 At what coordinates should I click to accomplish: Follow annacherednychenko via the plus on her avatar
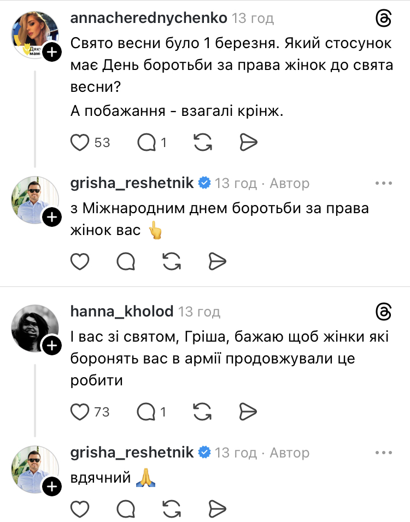point(52,52)
